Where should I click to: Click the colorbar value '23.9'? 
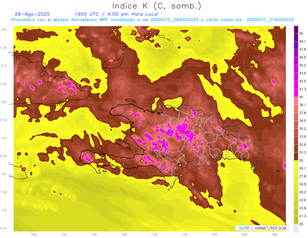pos(302,200)
